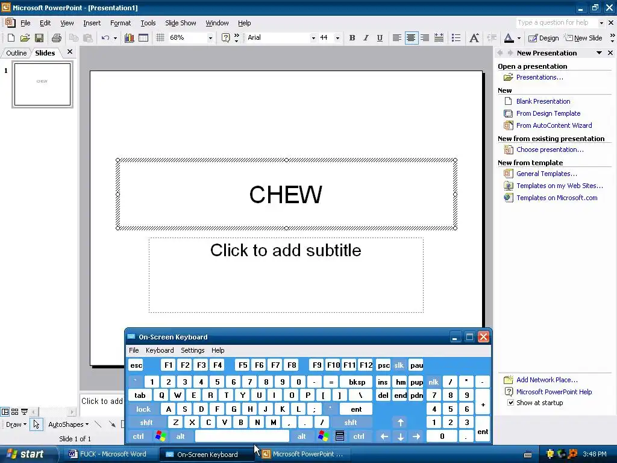Switch to the Slides tab
Image resolution: width=617 pixels, height=463 pixels.
click(45, 53)
